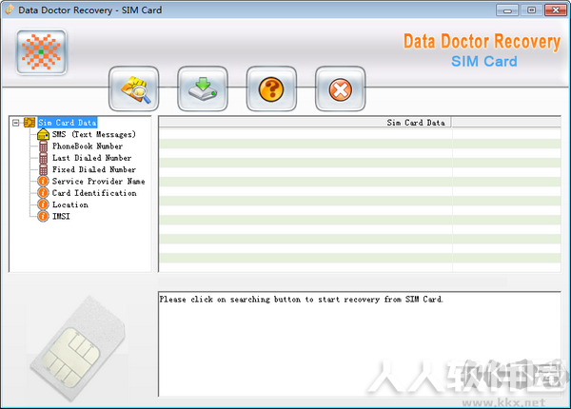Click the Location info icon
This screenshot has width=571, height=409.
[x=43, y=204]
